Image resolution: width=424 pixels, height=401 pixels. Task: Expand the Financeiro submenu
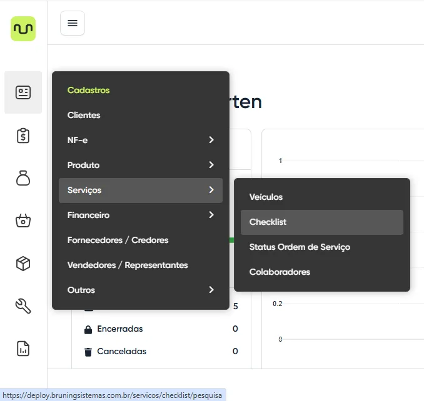[140, 215]
